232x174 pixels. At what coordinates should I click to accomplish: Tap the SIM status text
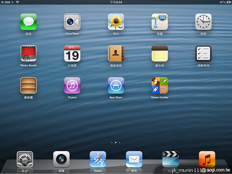point(7,2)
